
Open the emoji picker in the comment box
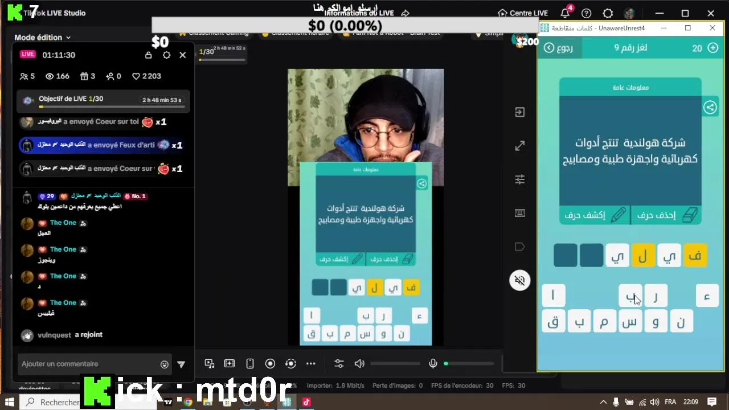[x=165, y=364]
